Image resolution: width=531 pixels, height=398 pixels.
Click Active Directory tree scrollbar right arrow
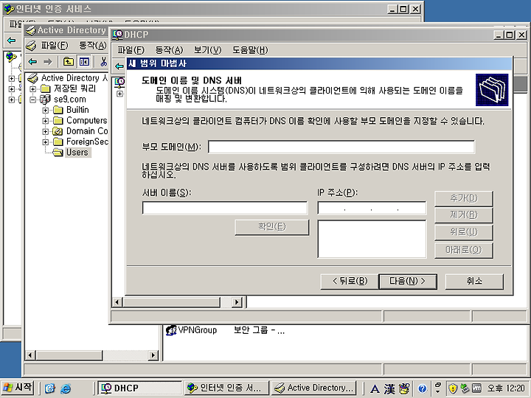153,355
